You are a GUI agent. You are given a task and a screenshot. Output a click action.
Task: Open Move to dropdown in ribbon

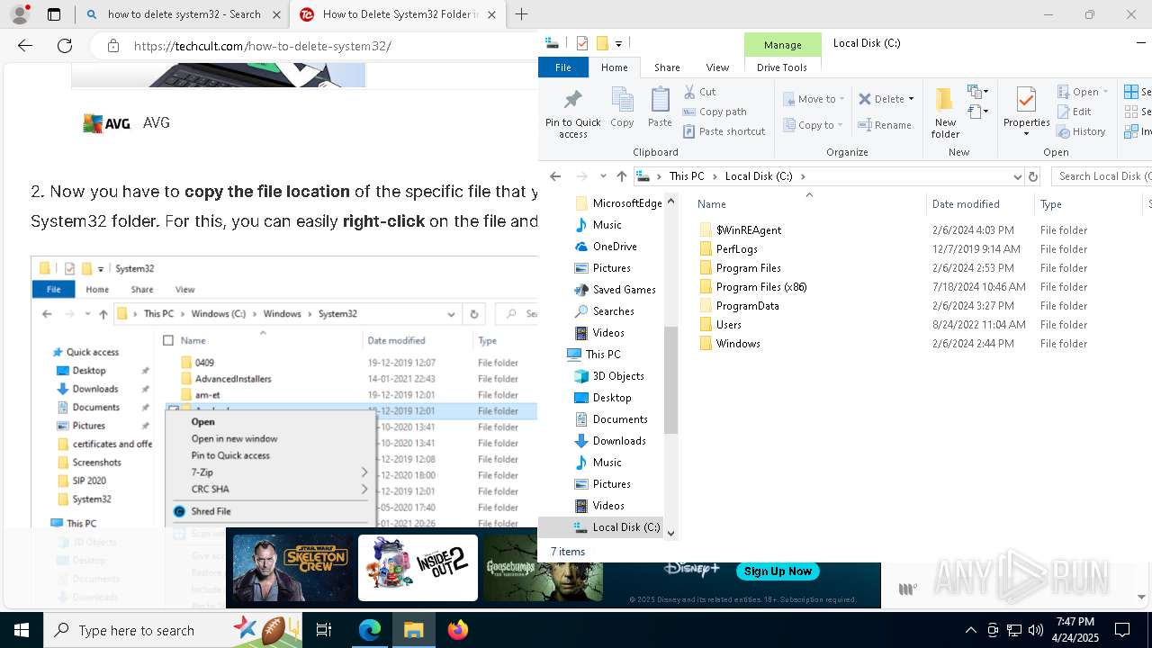(813, 99)
